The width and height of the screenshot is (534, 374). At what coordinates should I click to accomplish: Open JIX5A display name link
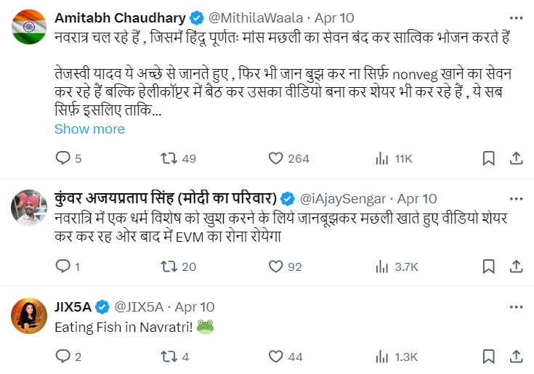72,306
